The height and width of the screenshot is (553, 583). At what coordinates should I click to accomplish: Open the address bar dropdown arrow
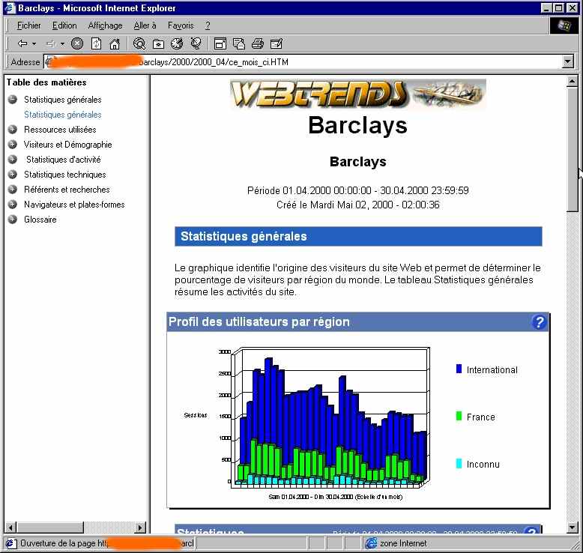point(568,61)
